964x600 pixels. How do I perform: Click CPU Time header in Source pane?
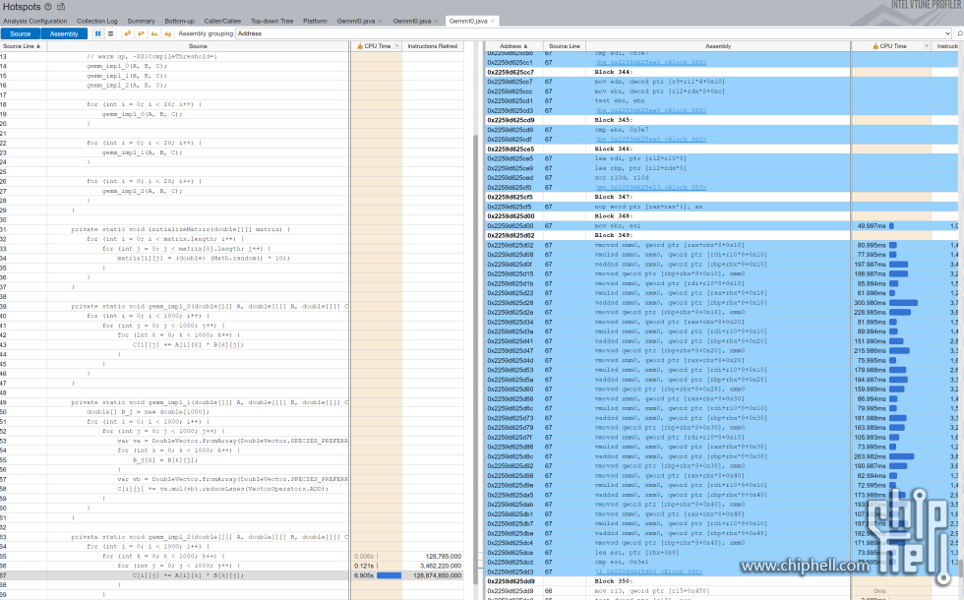[375, 46]
